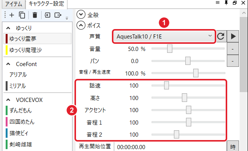248x151 pixels.
Task: Click the アクセント value 100
Action: pyautogui.click(x=134, y=110)
